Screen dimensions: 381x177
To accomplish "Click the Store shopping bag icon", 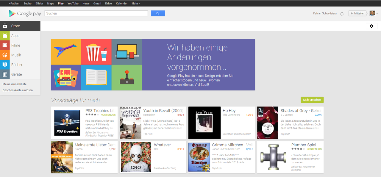I will [5, 26].
